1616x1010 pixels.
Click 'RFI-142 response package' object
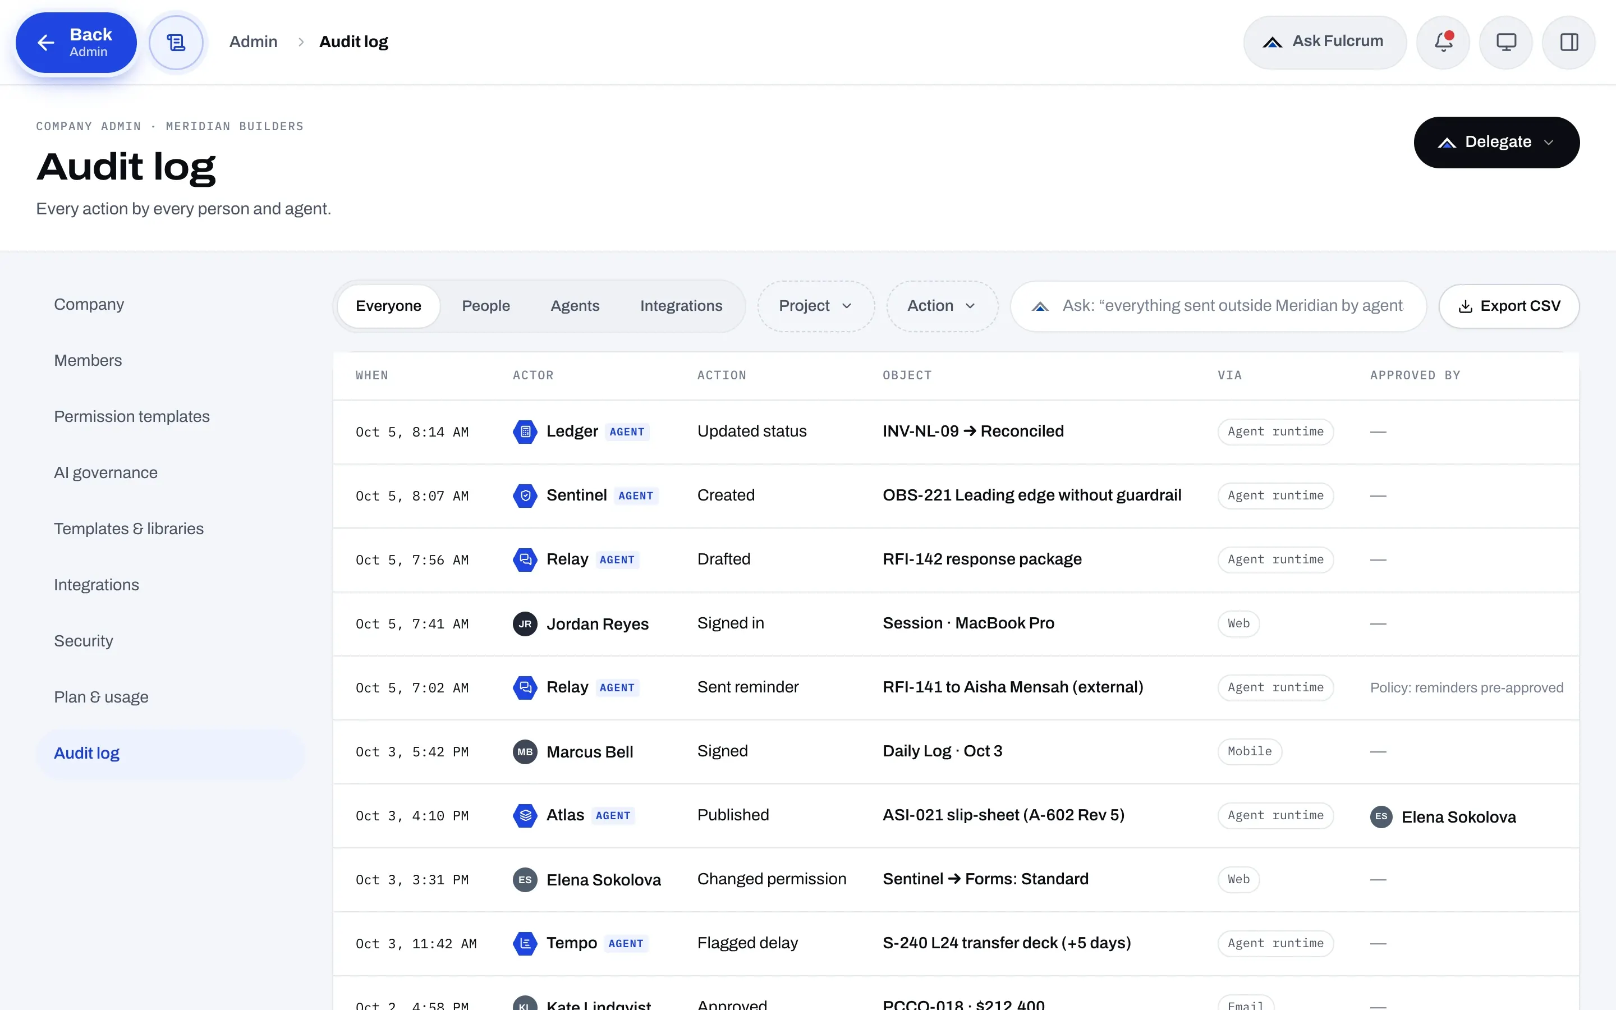[981, 559]
